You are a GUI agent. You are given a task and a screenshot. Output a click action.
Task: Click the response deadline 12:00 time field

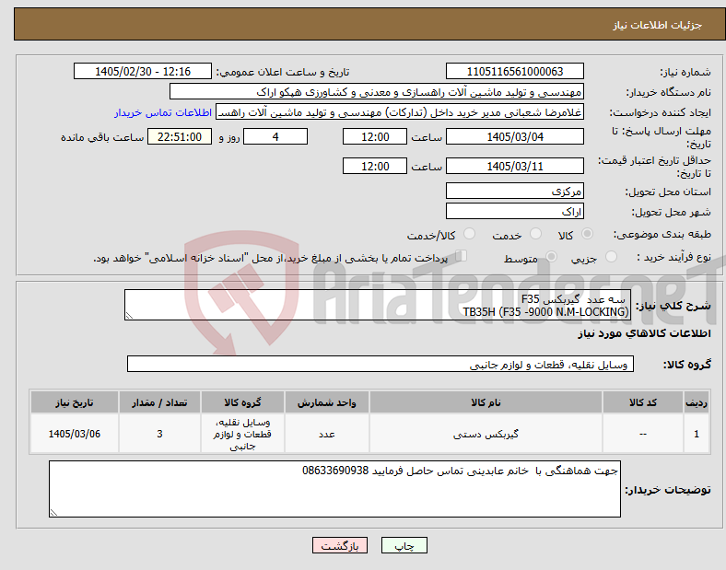coord(375,136)
